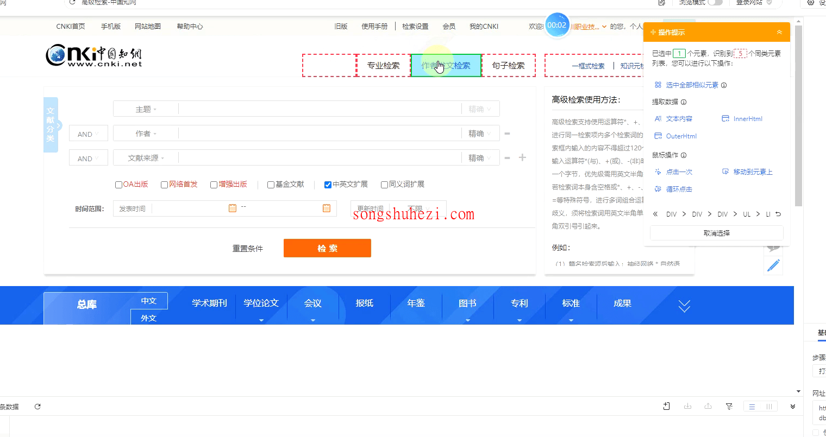Click the undo arrow after LI path
Image resolution: width=826 pixels, height=437 pixels.
[778, 214]
